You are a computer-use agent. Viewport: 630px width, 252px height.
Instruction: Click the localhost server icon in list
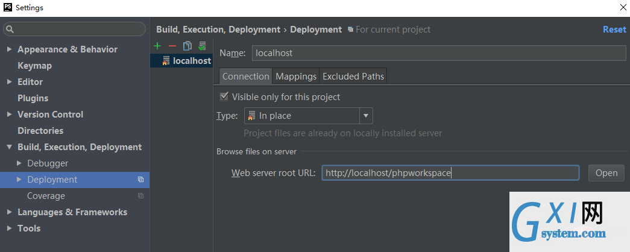[x=166, y=61]
